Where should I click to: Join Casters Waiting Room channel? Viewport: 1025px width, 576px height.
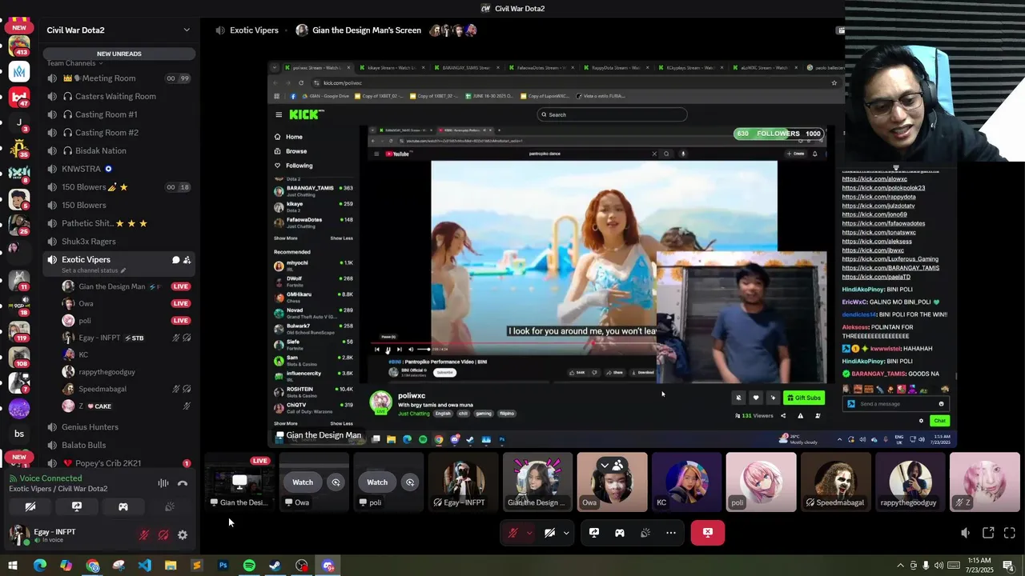119,96
